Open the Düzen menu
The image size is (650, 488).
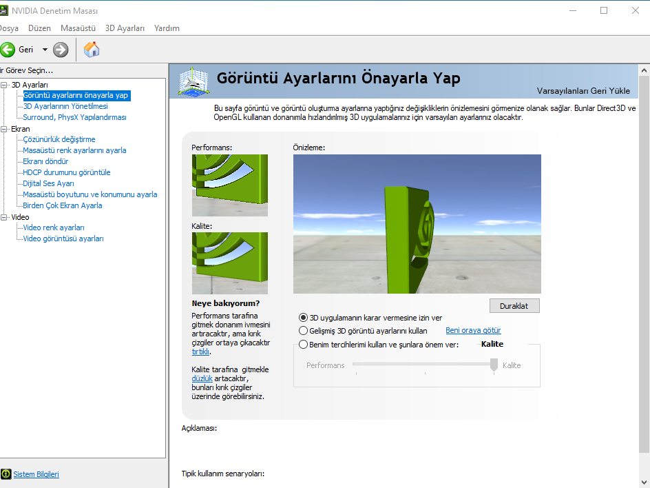tap(39, 28)
